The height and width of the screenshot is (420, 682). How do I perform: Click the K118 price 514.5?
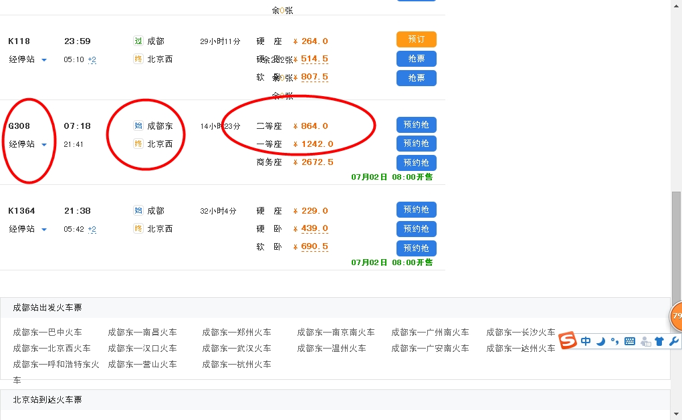click(x=314, y=59)
